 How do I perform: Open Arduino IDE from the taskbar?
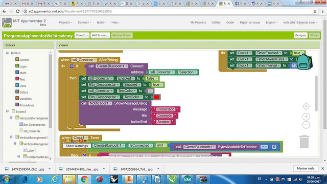[187, 179]
